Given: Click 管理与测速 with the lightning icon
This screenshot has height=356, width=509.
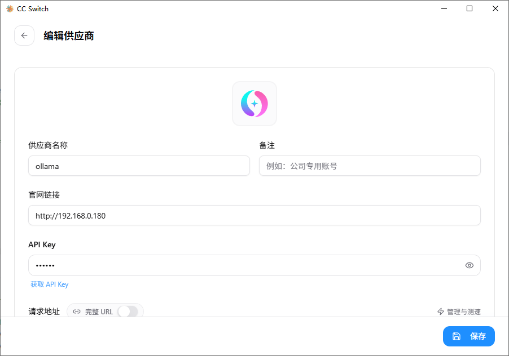Looking at the screenshot, I should tap(459, 311).
